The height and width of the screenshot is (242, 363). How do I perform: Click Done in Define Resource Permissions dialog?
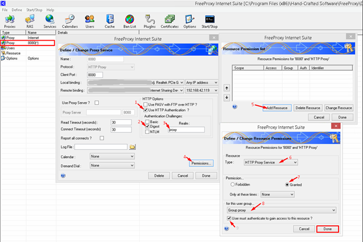click(328, 229)
